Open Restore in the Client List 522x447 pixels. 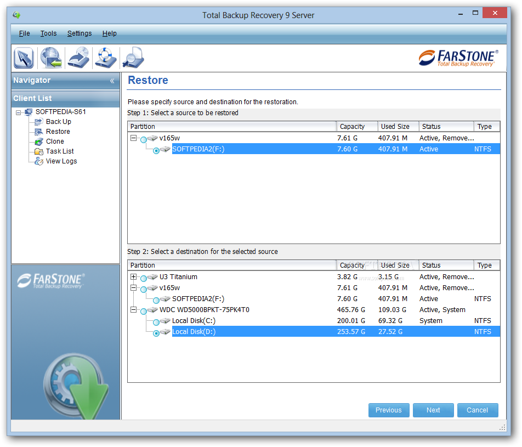[x=58, y=132]
